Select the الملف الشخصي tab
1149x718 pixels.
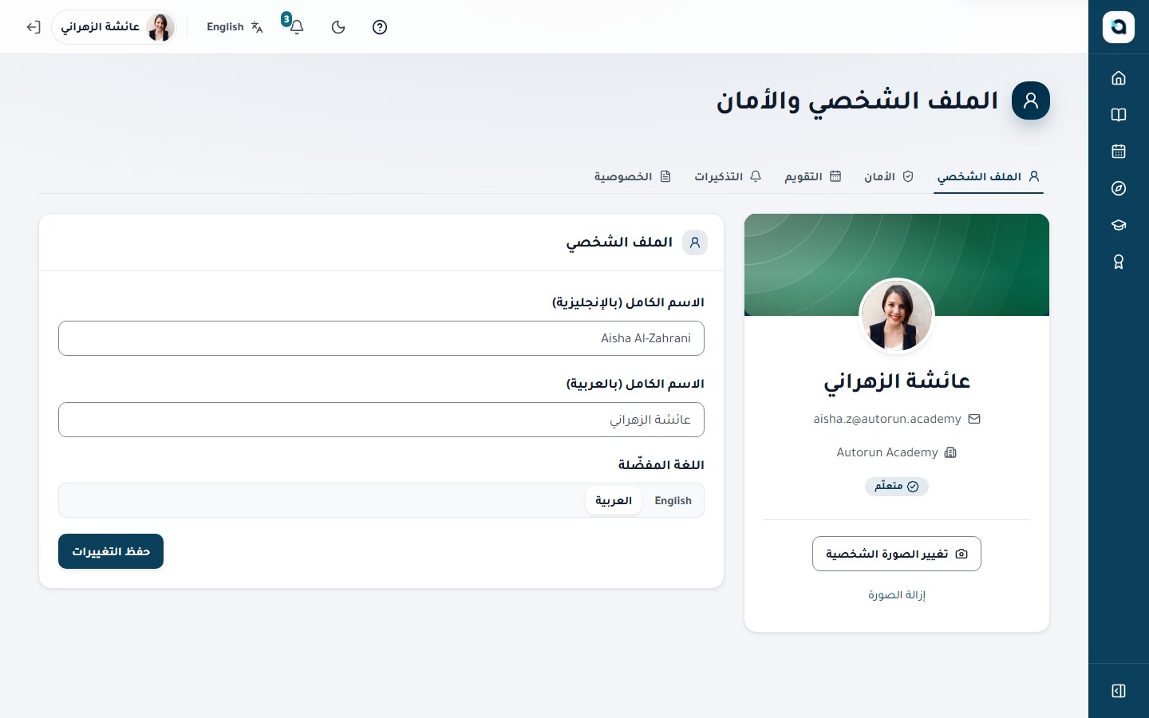pos(989,176)
